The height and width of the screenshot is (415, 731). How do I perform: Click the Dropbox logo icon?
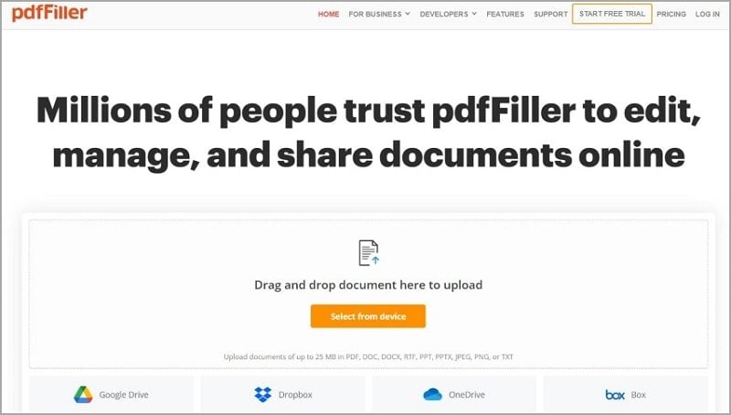pos(263,395)
